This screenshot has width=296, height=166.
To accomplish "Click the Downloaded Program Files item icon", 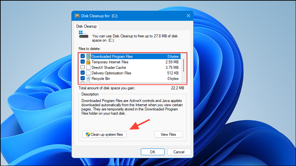I will pos(88,56).
